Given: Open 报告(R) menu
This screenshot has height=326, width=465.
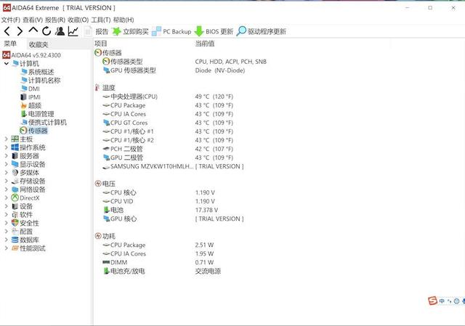Looking at the screenshot, I should pos(55,20).
